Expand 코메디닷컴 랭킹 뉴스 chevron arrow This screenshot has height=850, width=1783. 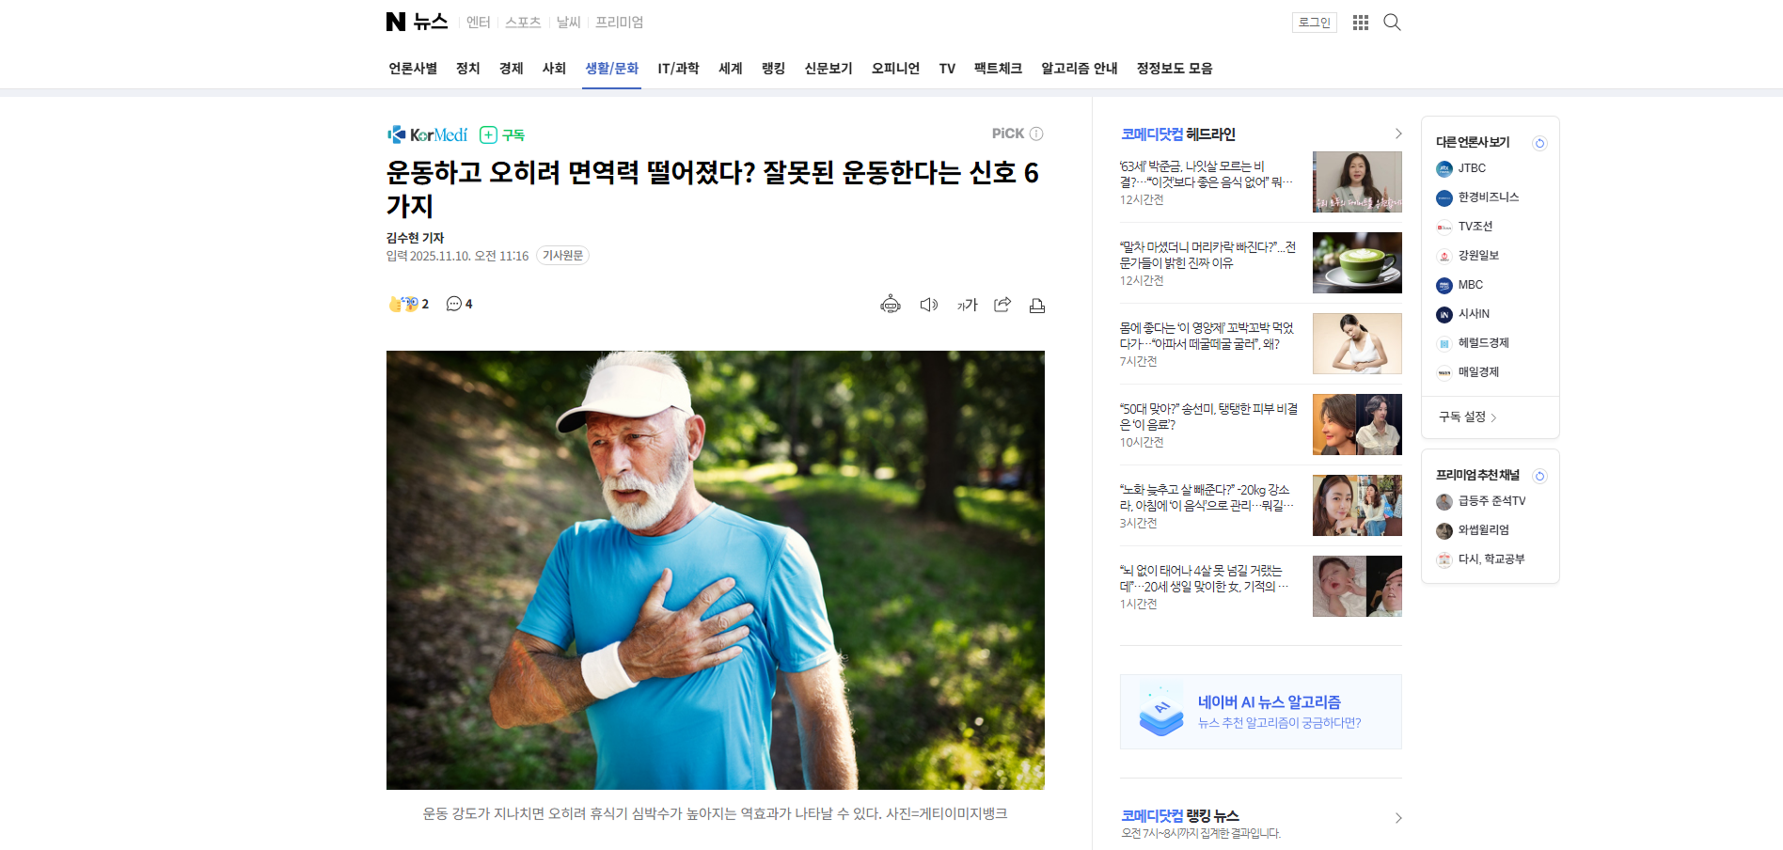(1397, 818)
